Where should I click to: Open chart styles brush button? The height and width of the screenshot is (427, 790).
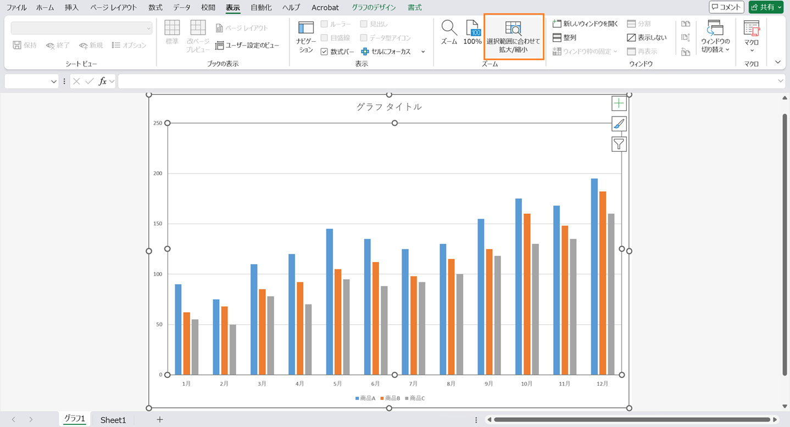pyautogui.click(x=619, y=124)
